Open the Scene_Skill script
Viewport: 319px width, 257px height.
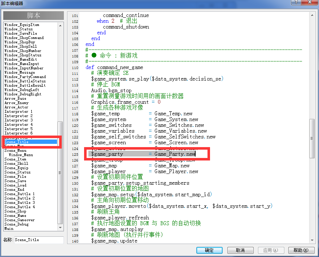[x=16, y=163]
